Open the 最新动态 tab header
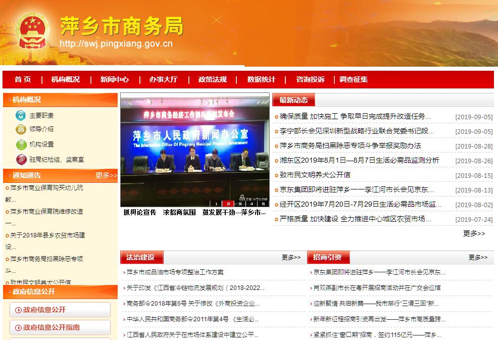The width and height of the screenshot is (498, 340). (x=293, y=100)
